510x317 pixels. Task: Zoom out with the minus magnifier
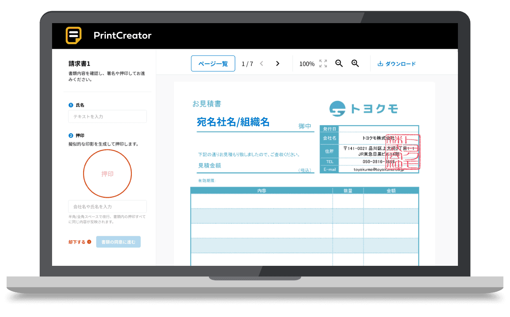[x=339, y=64]
